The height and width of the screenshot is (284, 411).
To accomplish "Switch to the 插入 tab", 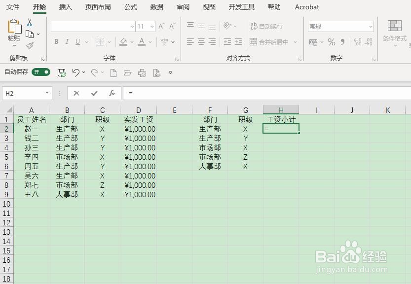I will click(x=66, y=7).
